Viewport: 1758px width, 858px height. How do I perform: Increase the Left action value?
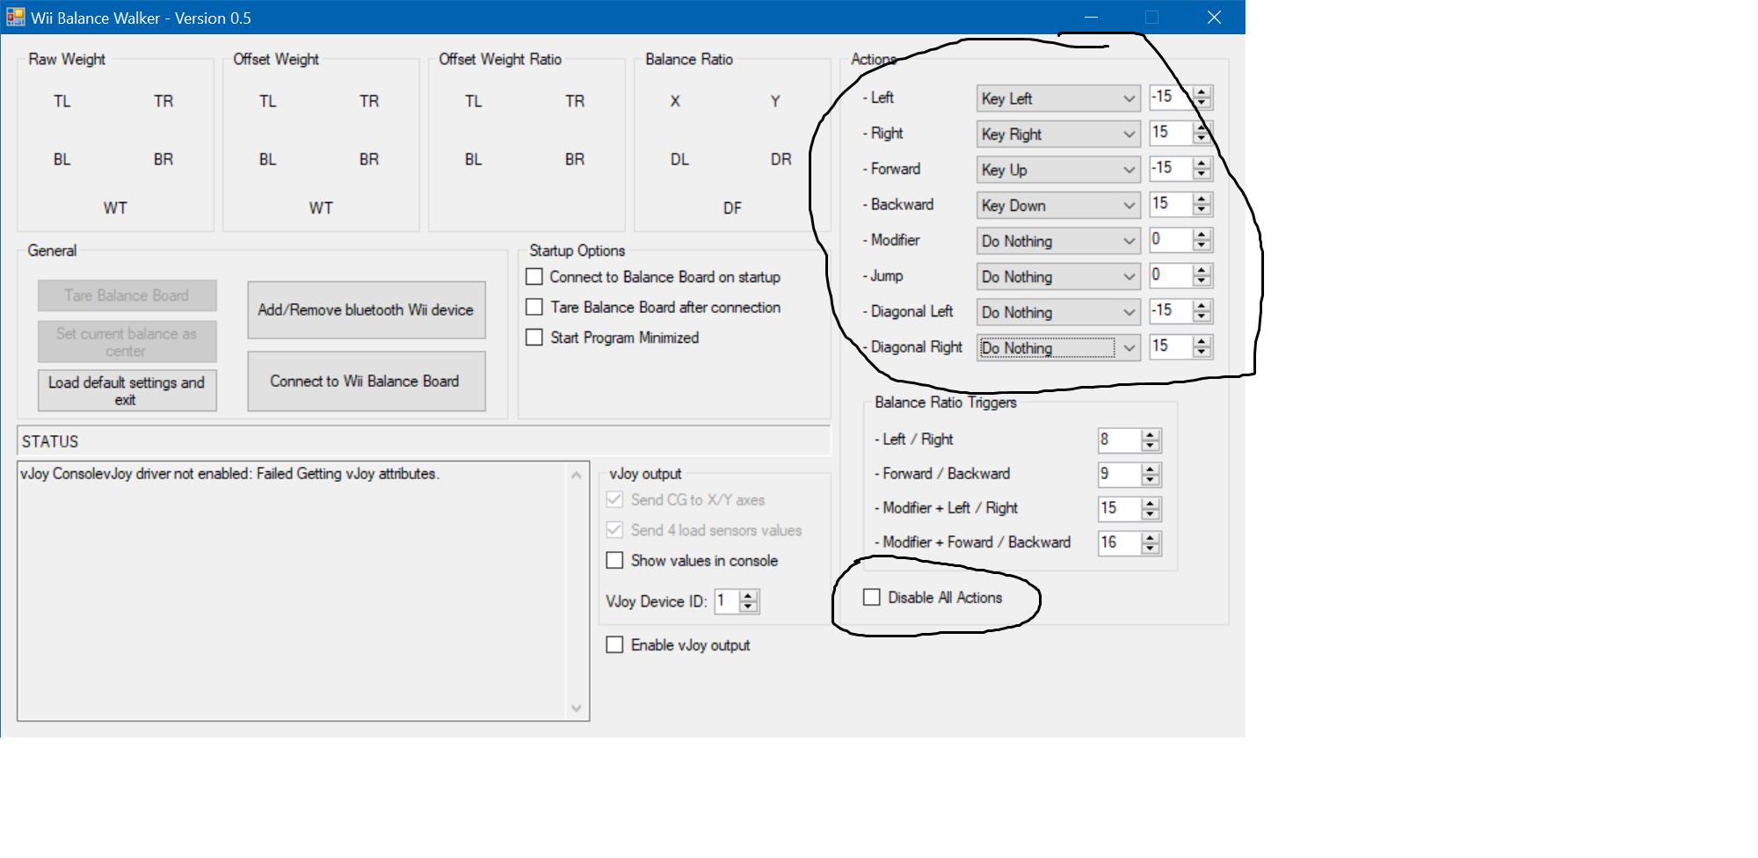1202,92
